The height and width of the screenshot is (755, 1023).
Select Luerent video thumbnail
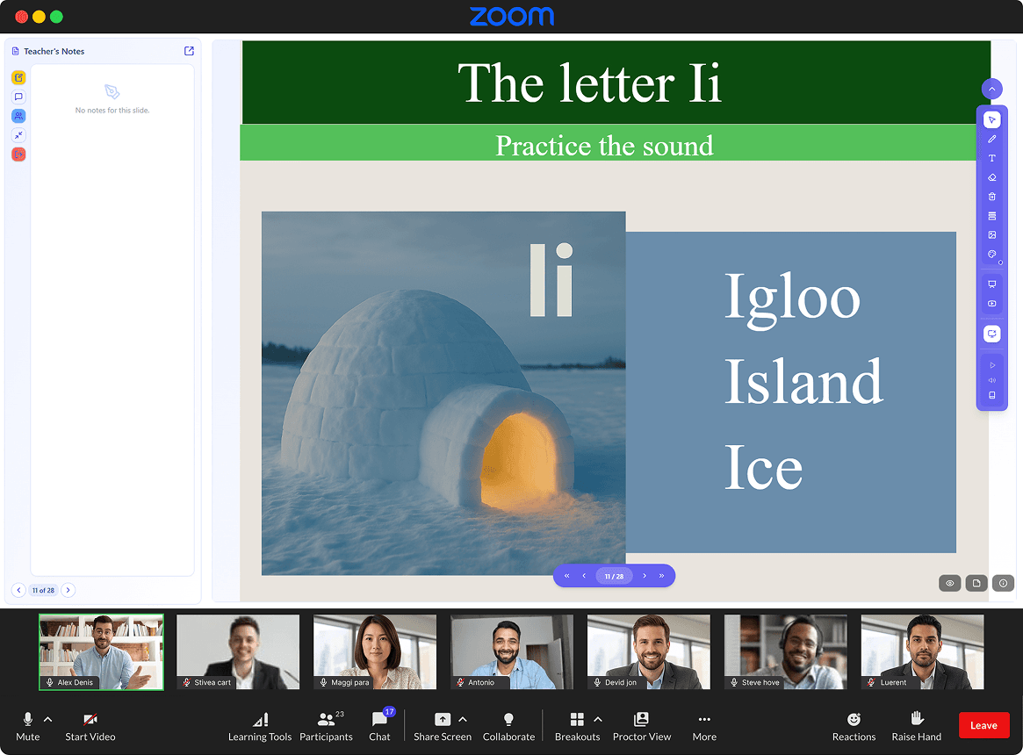click(x=923, y=651)
